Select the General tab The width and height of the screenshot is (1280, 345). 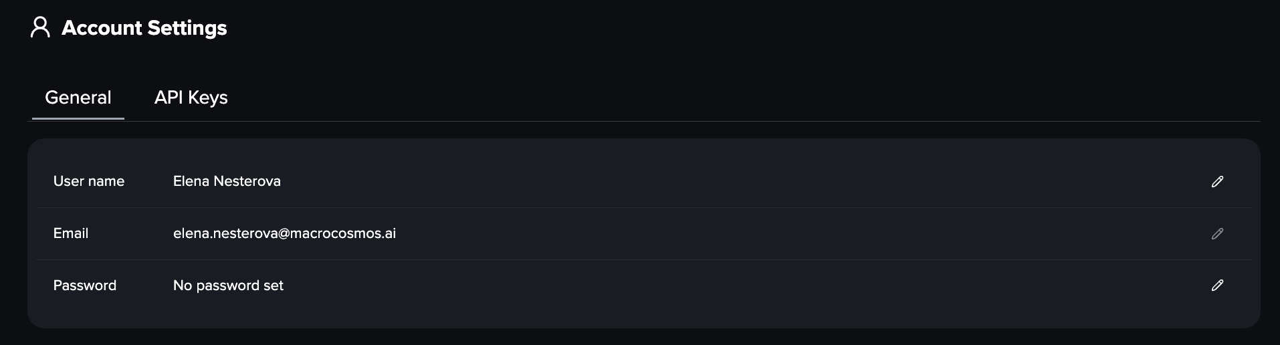(x=78, y=98)
